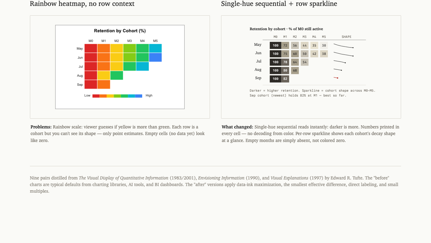Screen dimensions: 431x243
Task: Click the Sep M1 orange heatmap cell
Action: point(104,84)
